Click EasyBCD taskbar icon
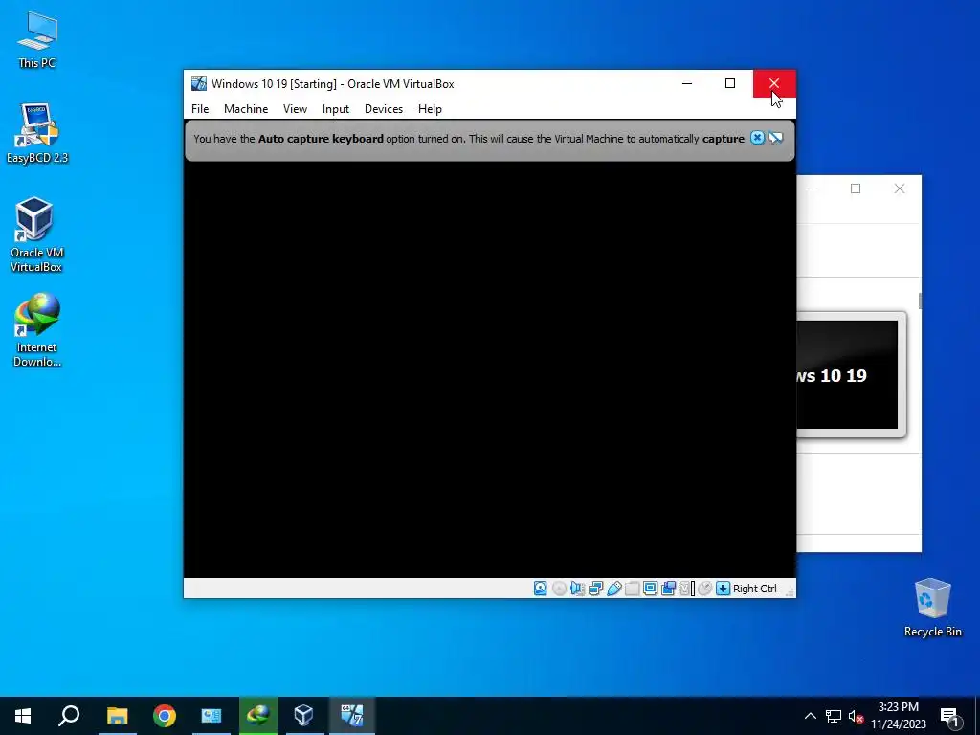 (x=212, y=716)
